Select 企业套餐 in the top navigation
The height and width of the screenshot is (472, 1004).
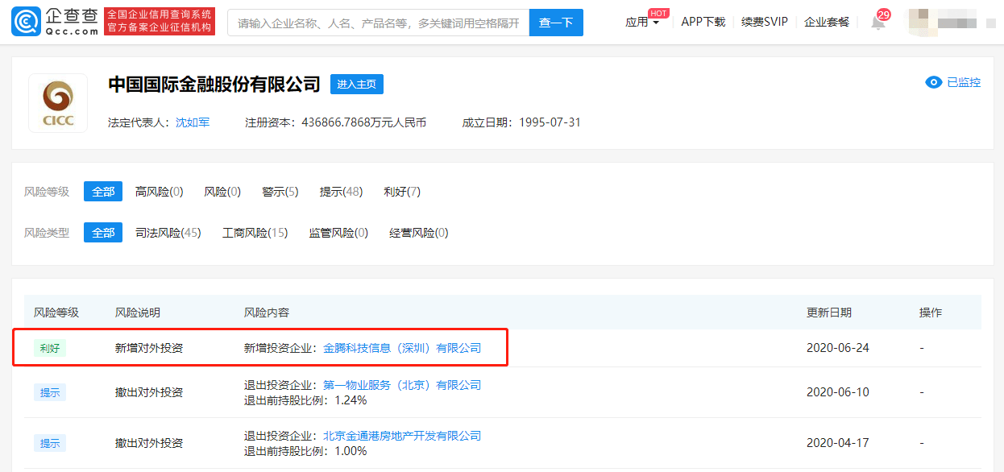pyautogui.click(x=827, y=23)
